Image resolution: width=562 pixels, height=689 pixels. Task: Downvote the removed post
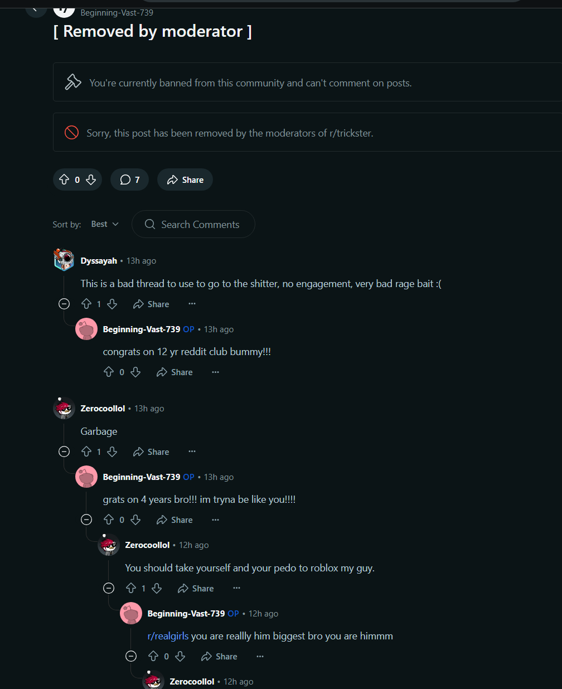[91, 179]
